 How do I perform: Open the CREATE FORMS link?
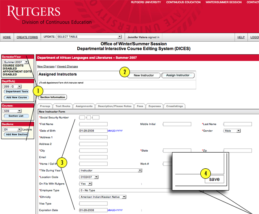pos(27,37)
